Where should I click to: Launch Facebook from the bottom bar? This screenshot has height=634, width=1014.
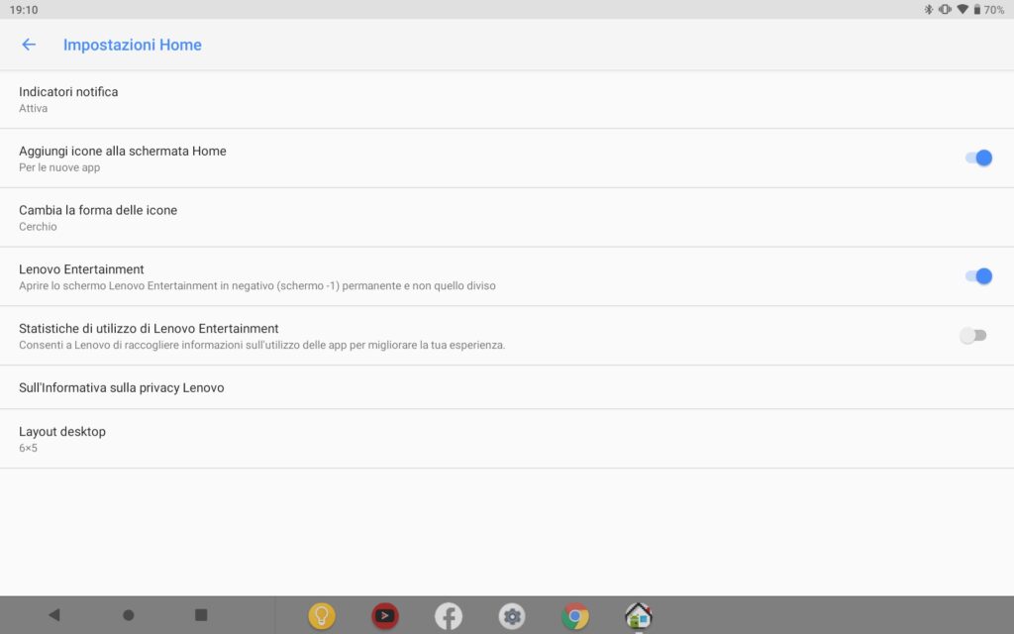449,616
